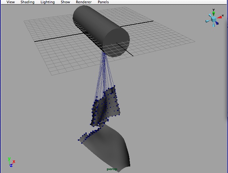
Task: Open the Lighting menu
Action: pos(47,2)
